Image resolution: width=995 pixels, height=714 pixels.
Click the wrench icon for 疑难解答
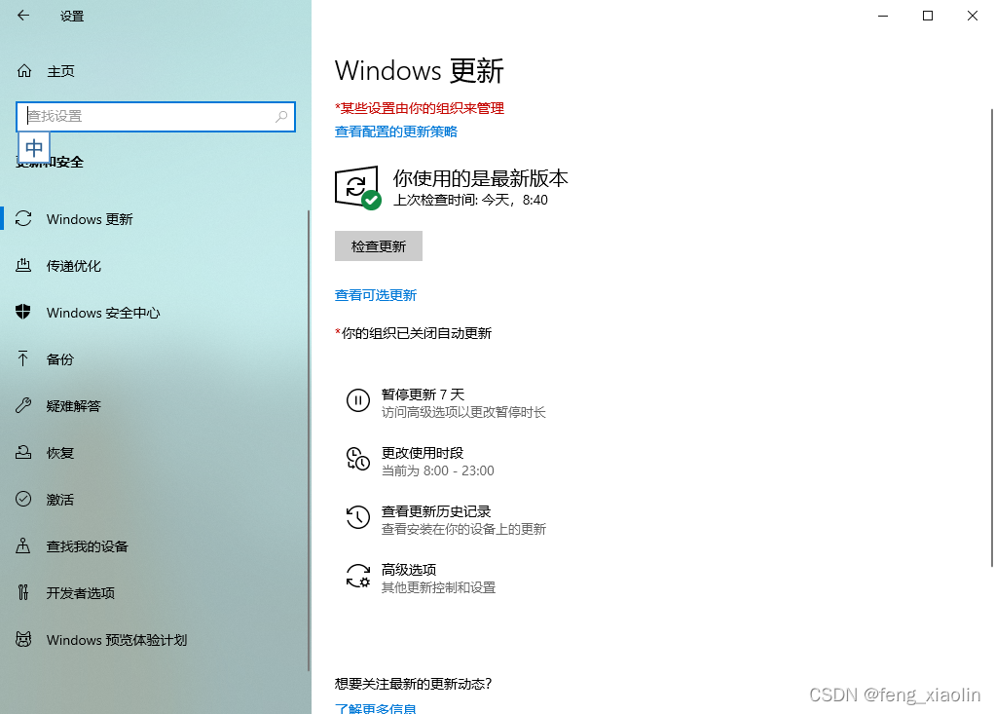(23, 405)
